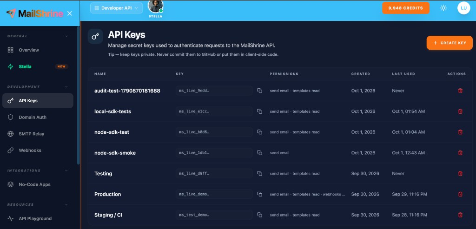
Task: Open SMTP Relay page
Action: pyautogui.click(x=38, y=134)
